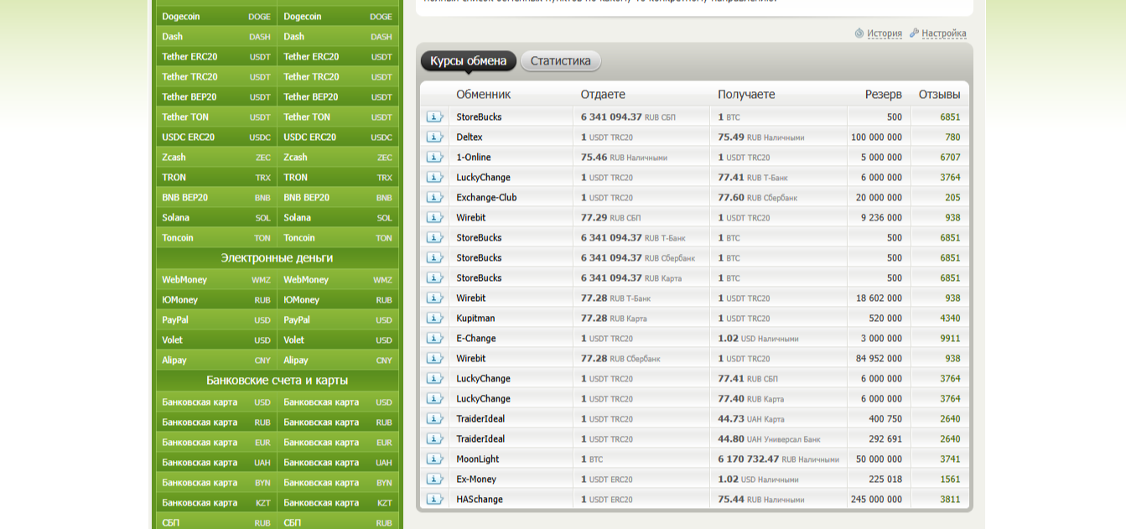Click info icon for TraiderIdeal UAH Карта row
The height and width of the screenshot is (529, 1126).
point(434,418)
